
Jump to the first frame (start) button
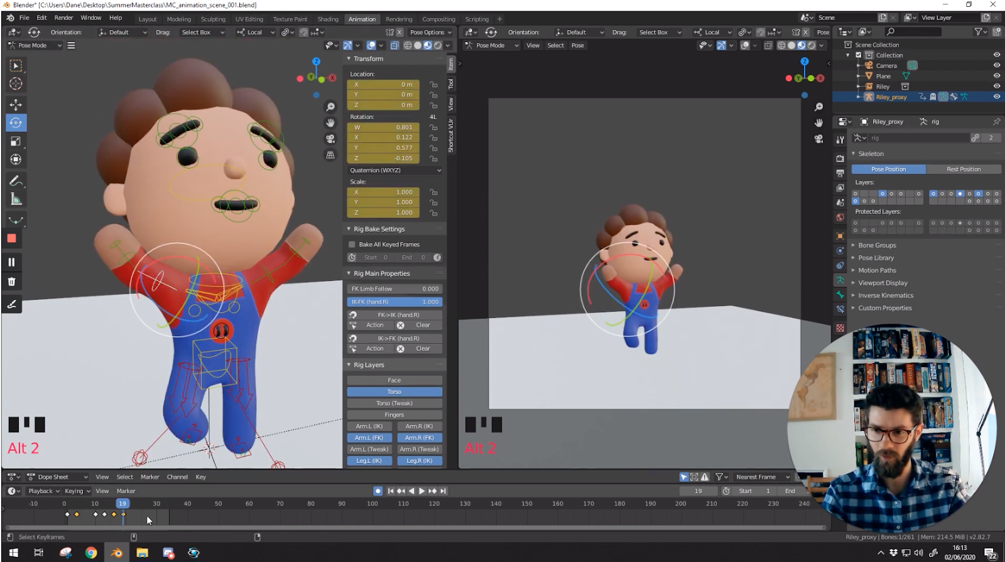391,491
